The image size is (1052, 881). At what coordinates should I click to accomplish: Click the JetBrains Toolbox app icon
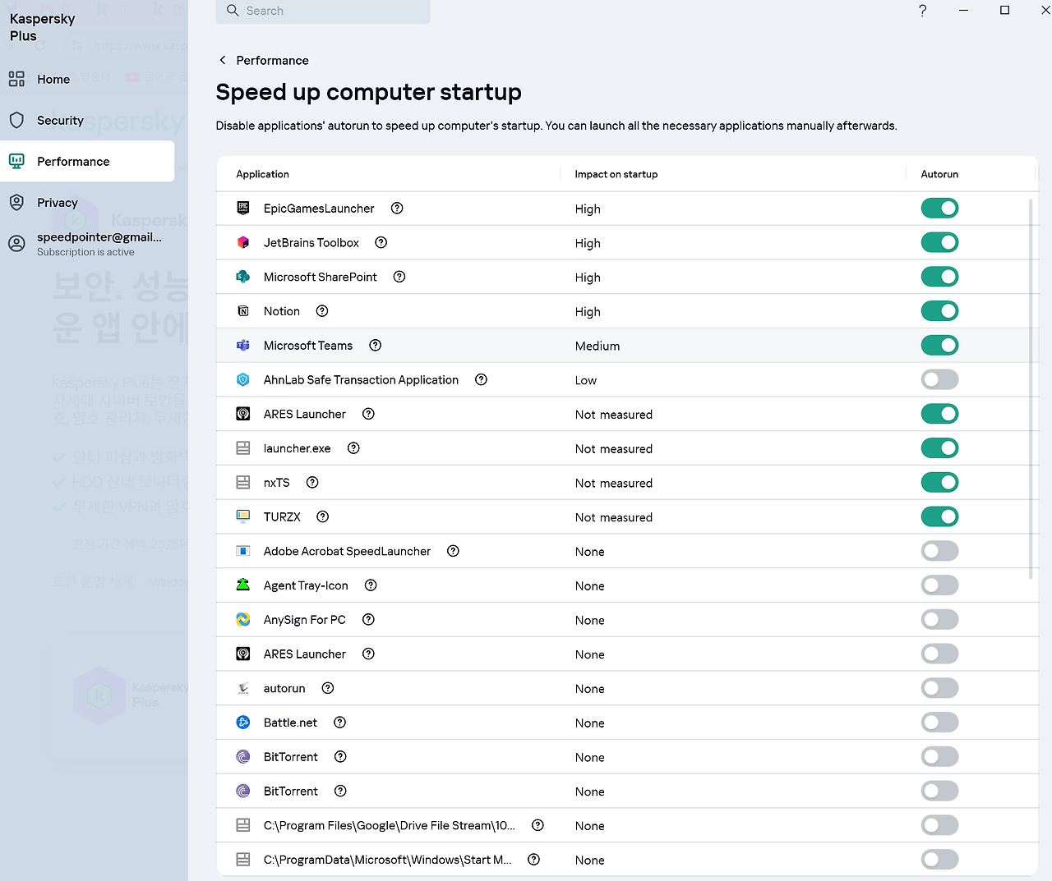(243, 243)
